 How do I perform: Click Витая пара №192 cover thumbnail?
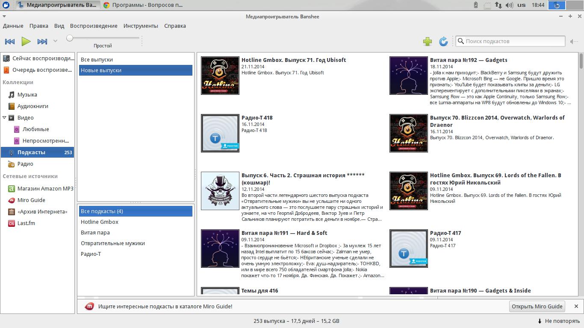(409, 76)
